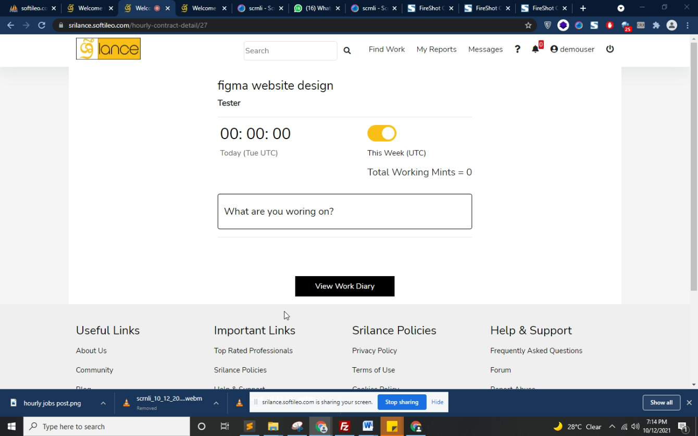
Task: Click the Srilance logo
Action: [x=108, y=49]
